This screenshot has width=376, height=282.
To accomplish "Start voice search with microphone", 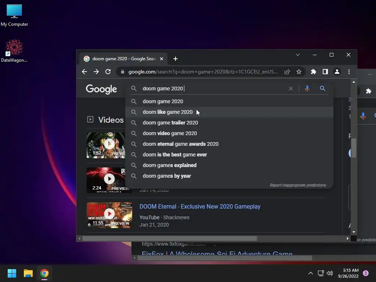I will click(307, 88).
